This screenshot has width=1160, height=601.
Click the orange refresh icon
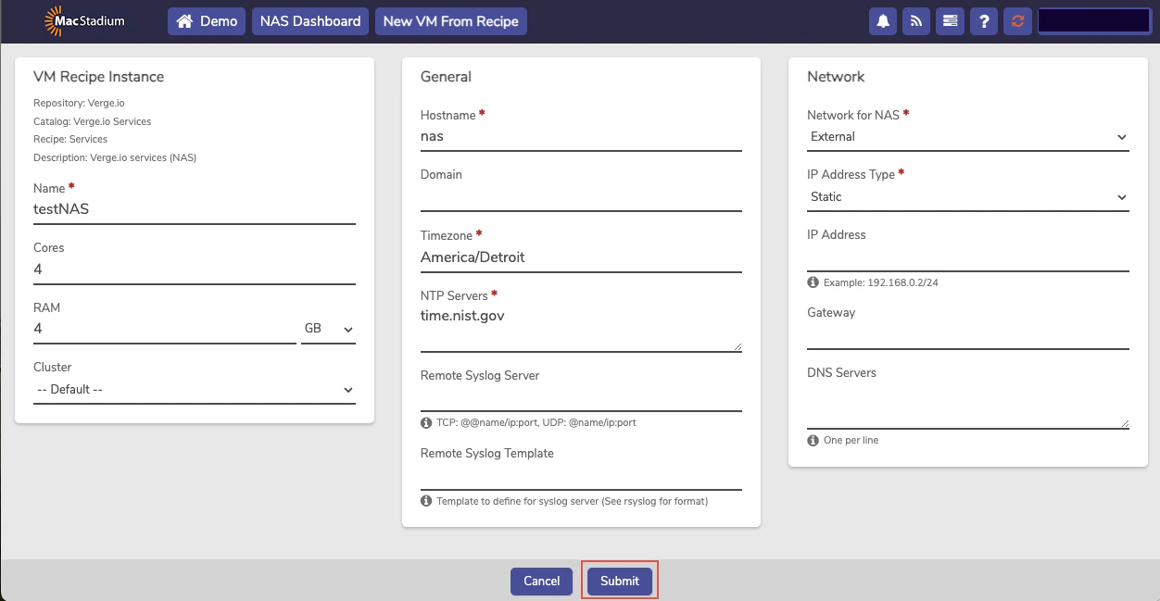1017,20
